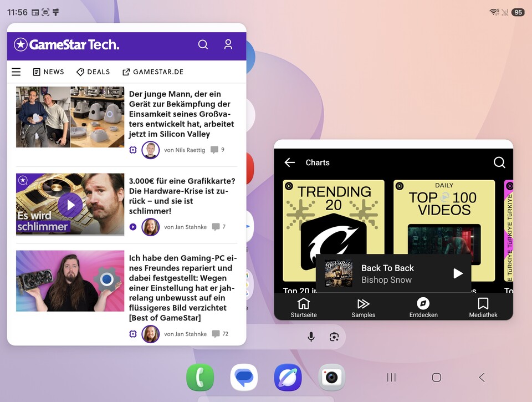The image size is (532, 402).
Task: Select artist name Bishop Snow
Action: pos(386,280)
